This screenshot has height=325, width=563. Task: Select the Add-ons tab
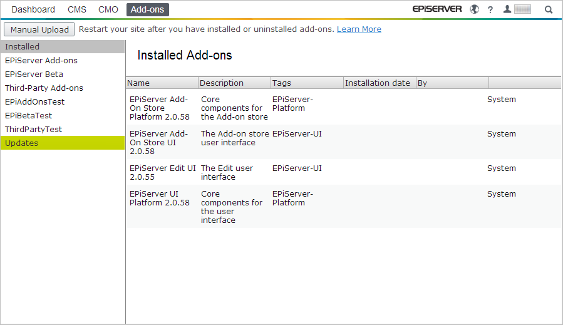click(x=147, y=9)
